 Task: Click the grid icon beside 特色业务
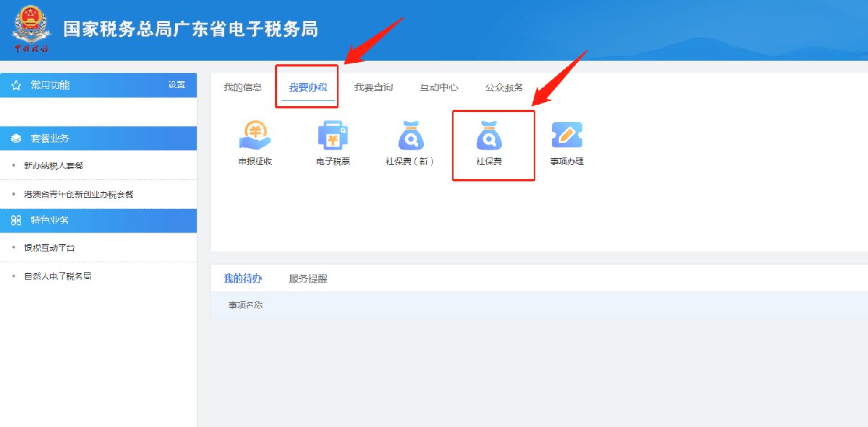click(16, 220)
